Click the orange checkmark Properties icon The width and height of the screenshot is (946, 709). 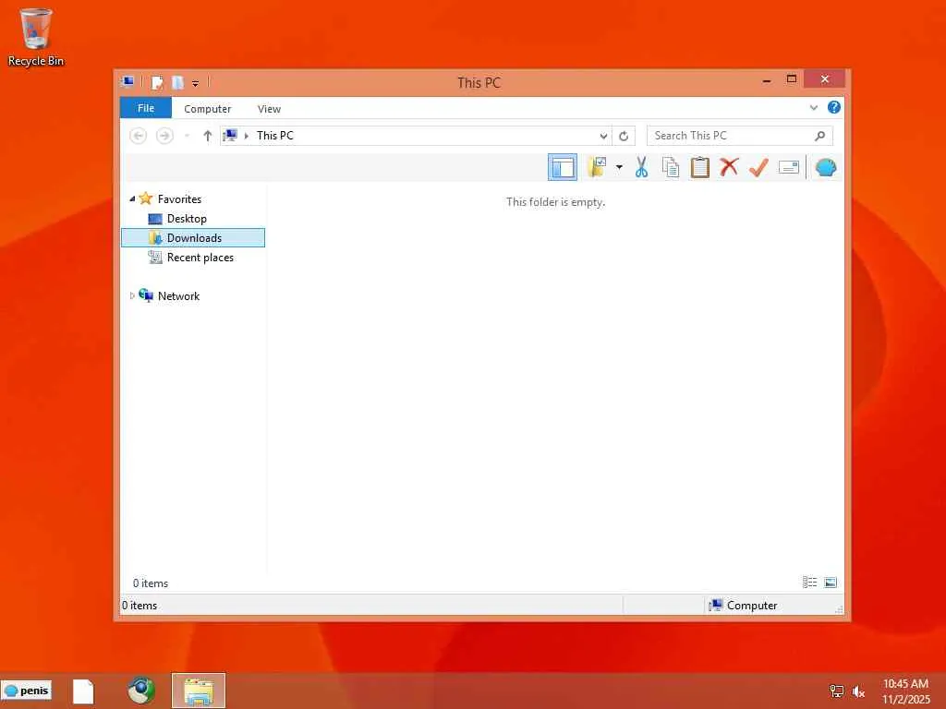pyautogui.click(x=758, y=167)
